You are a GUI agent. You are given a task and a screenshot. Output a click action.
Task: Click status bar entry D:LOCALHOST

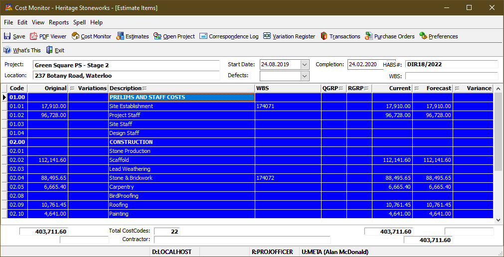(171, 252)
